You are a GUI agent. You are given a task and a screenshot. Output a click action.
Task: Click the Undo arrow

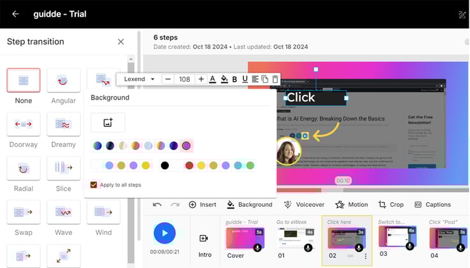tap(157, 205)
